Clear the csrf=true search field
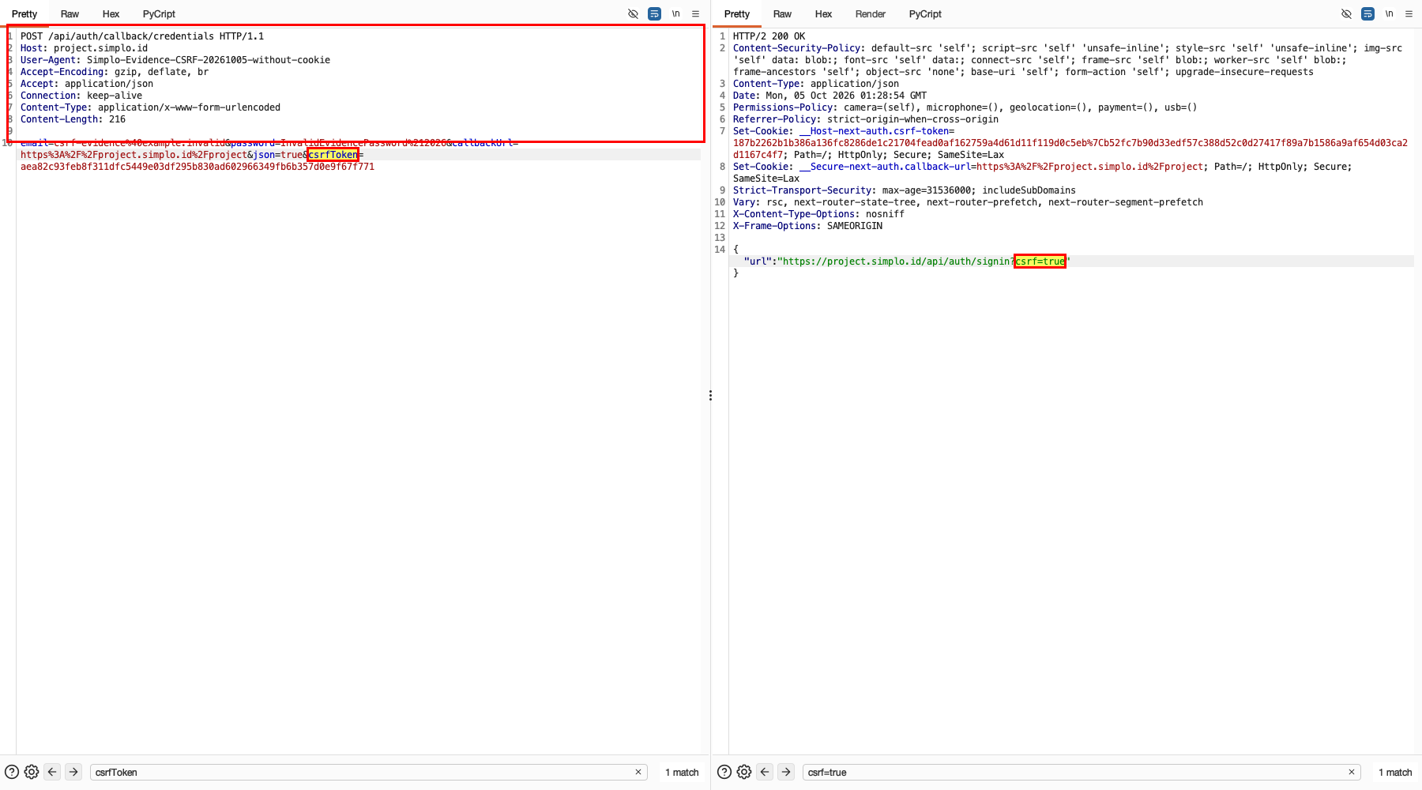 click(x=1352, y=772)
